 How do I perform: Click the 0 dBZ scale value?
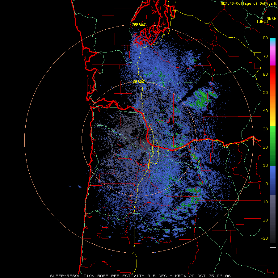[x=267, y=184]
